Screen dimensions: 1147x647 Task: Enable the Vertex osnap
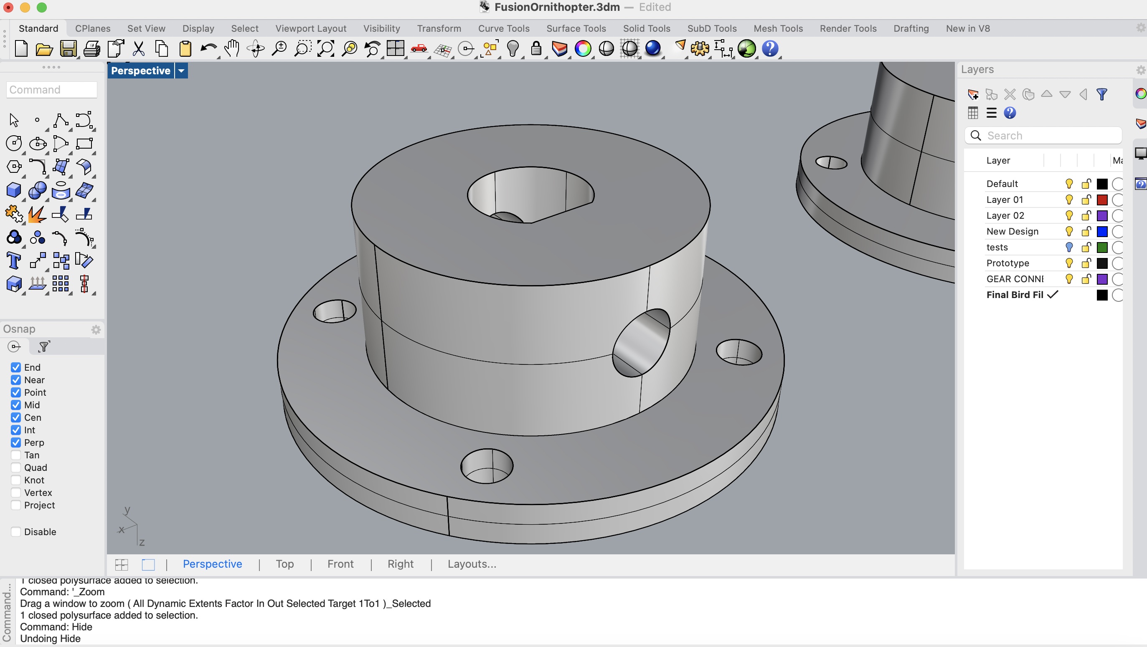[16, 493]
